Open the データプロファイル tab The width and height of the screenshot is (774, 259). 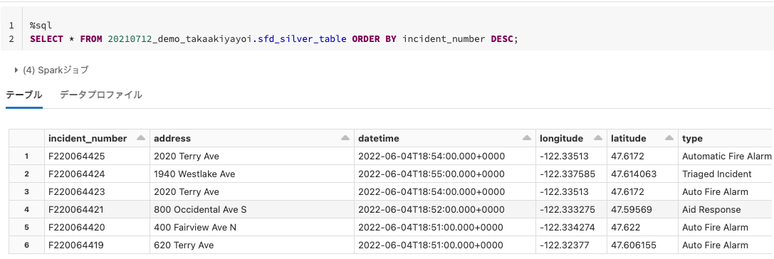pos(101,95)
